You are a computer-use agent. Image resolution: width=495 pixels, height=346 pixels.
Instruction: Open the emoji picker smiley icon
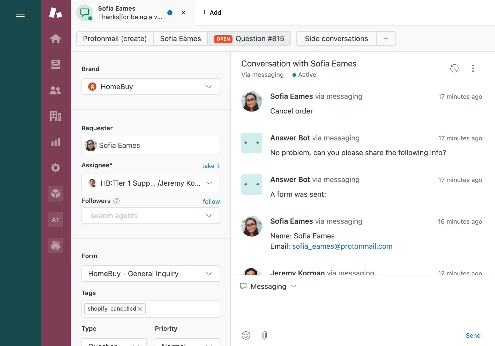point(246,335)
